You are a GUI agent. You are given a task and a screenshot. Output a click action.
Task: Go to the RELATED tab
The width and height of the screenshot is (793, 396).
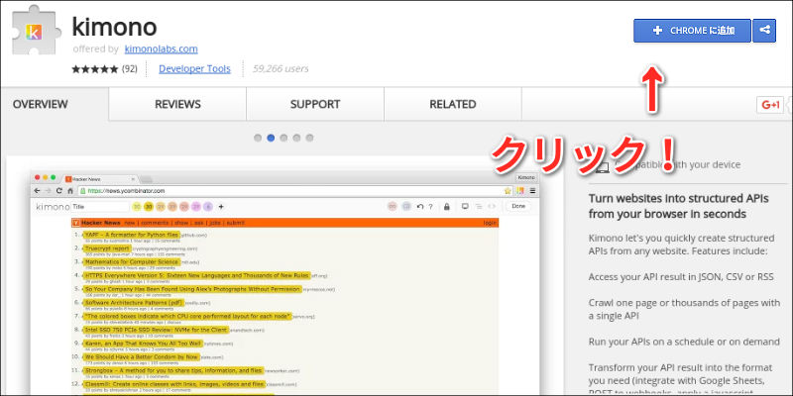[x=453, y=104]
